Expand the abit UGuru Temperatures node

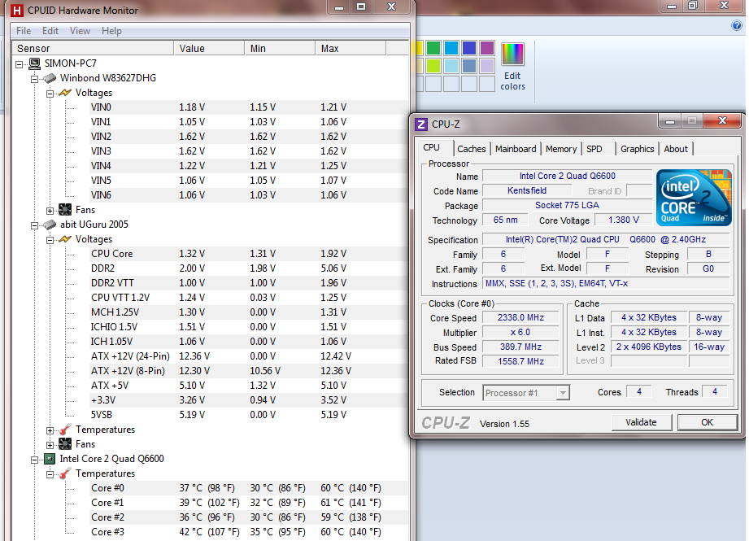click(x=50, y=430)
